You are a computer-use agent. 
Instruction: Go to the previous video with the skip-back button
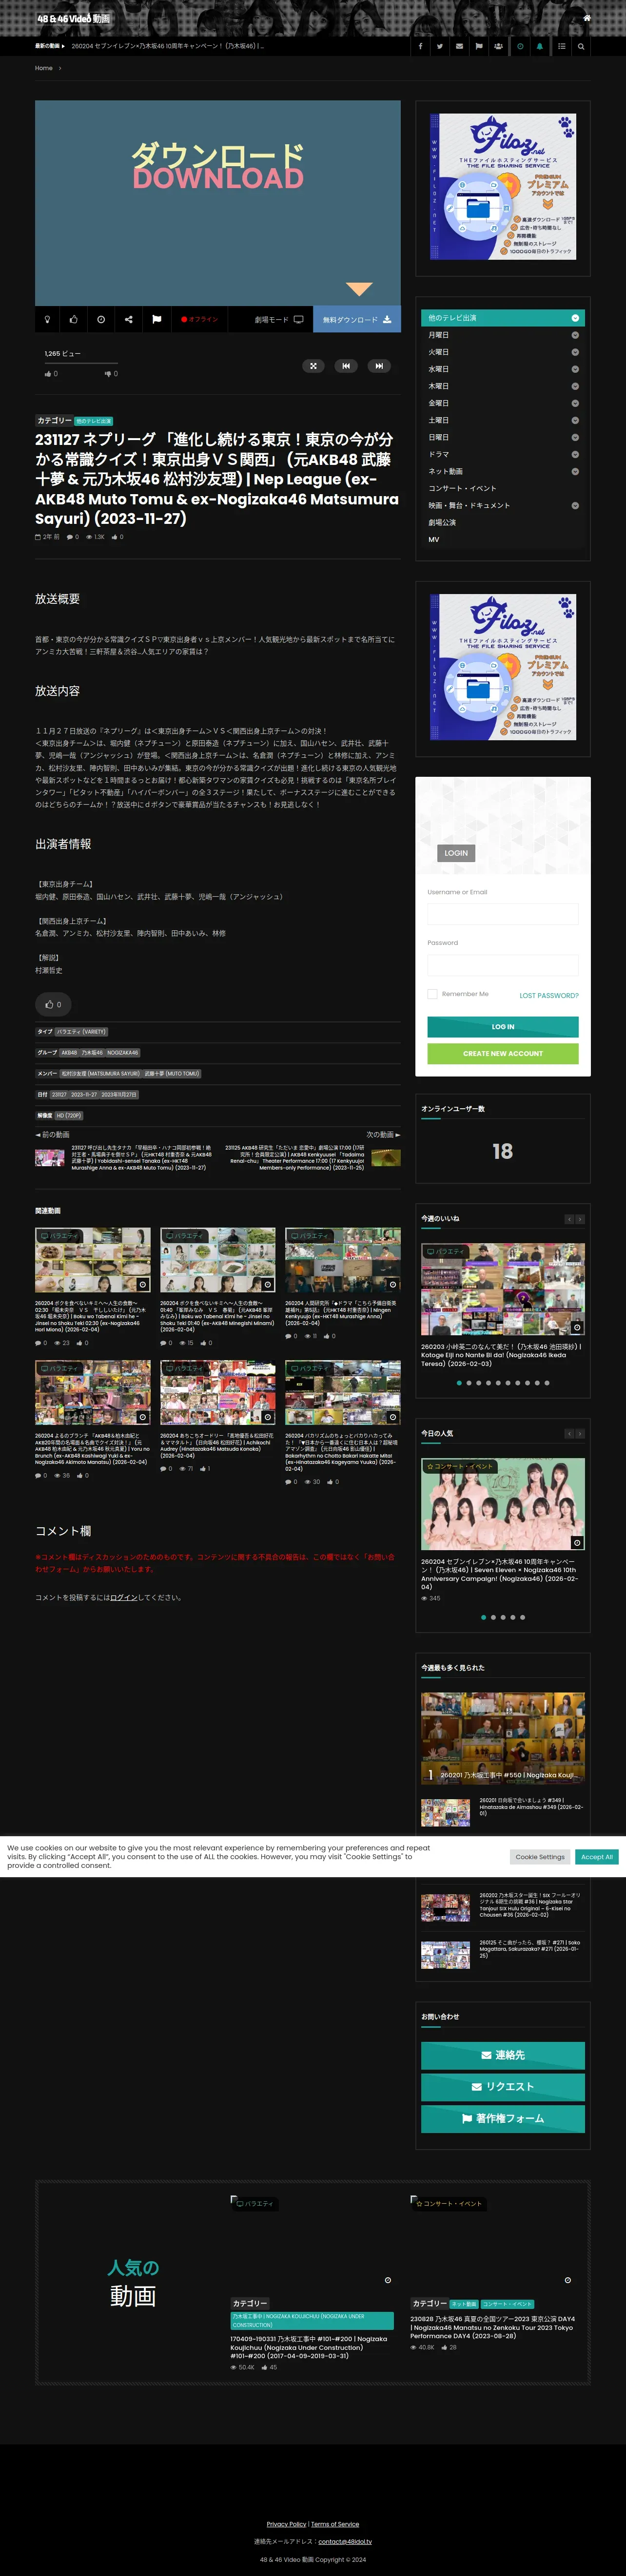point(346,366)
